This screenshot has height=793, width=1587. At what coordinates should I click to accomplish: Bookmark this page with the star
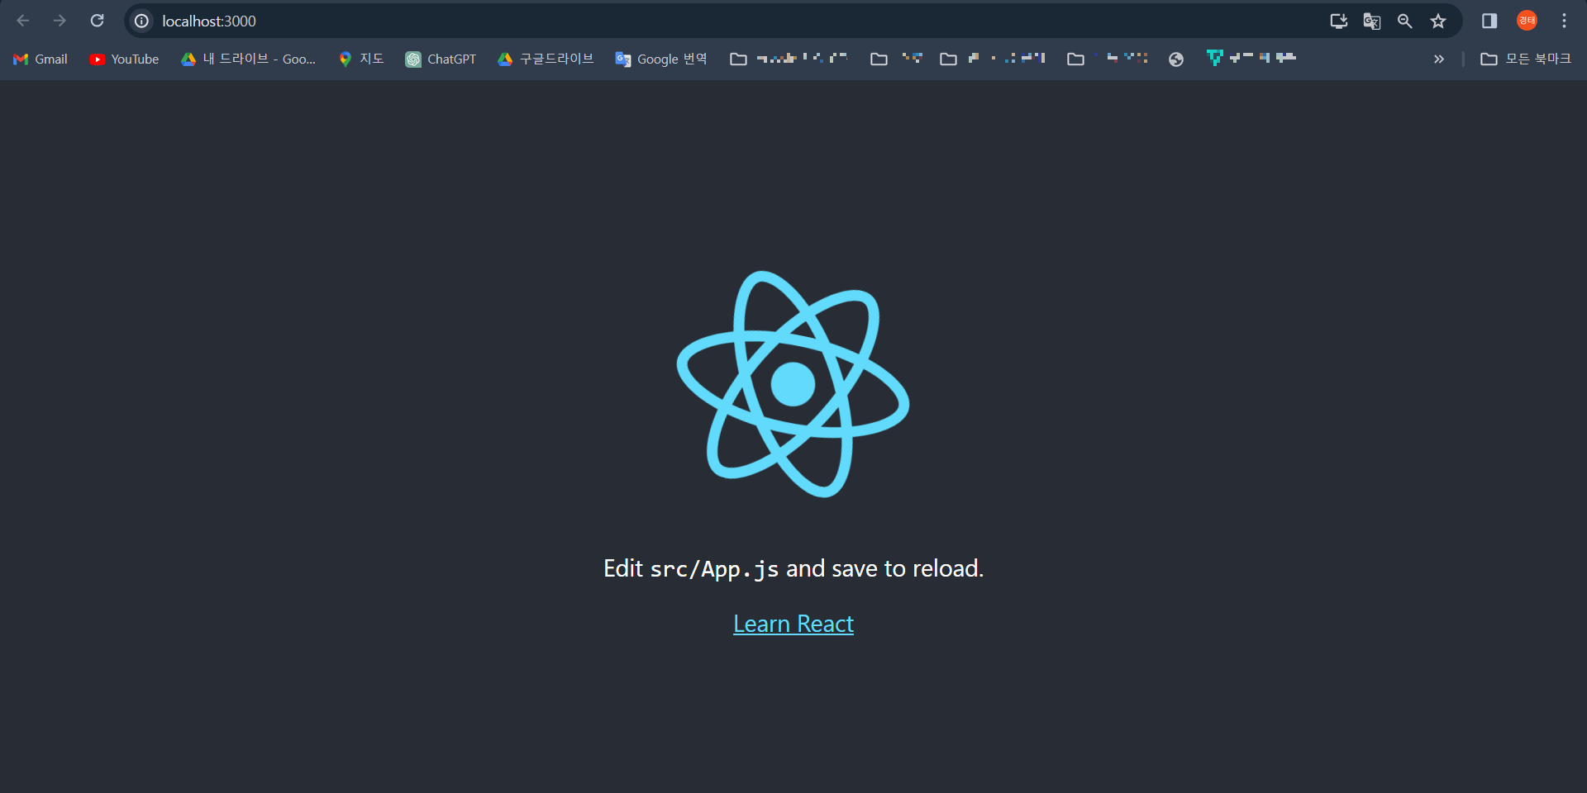pyautogui.click(x=1438, y=21)
